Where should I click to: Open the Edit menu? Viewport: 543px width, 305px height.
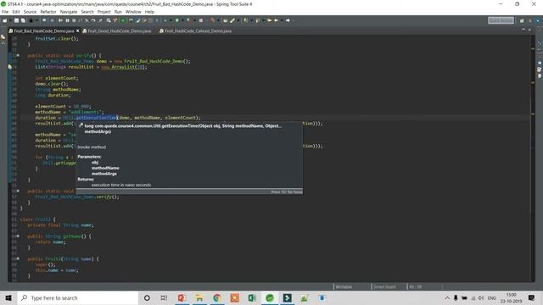16,12
